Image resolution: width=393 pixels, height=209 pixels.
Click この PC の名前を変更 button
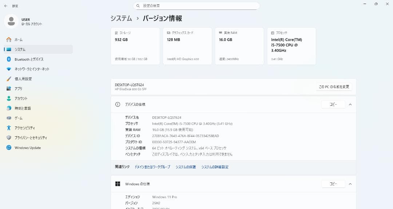click(x=334, y=87)
